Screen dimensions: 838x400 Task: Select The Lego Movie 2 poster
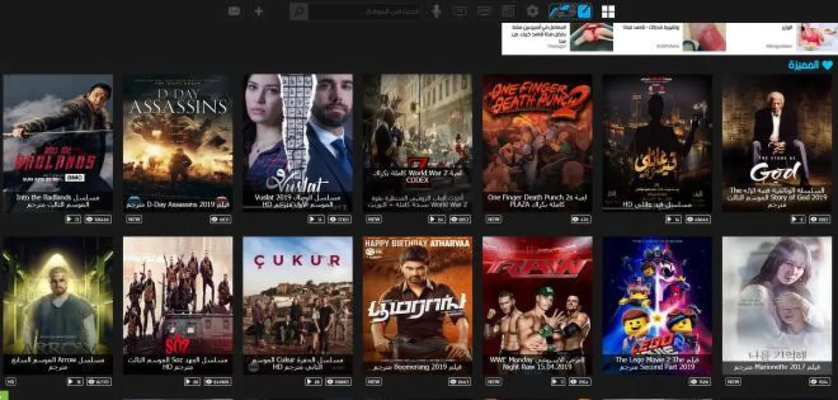point(657,297)
